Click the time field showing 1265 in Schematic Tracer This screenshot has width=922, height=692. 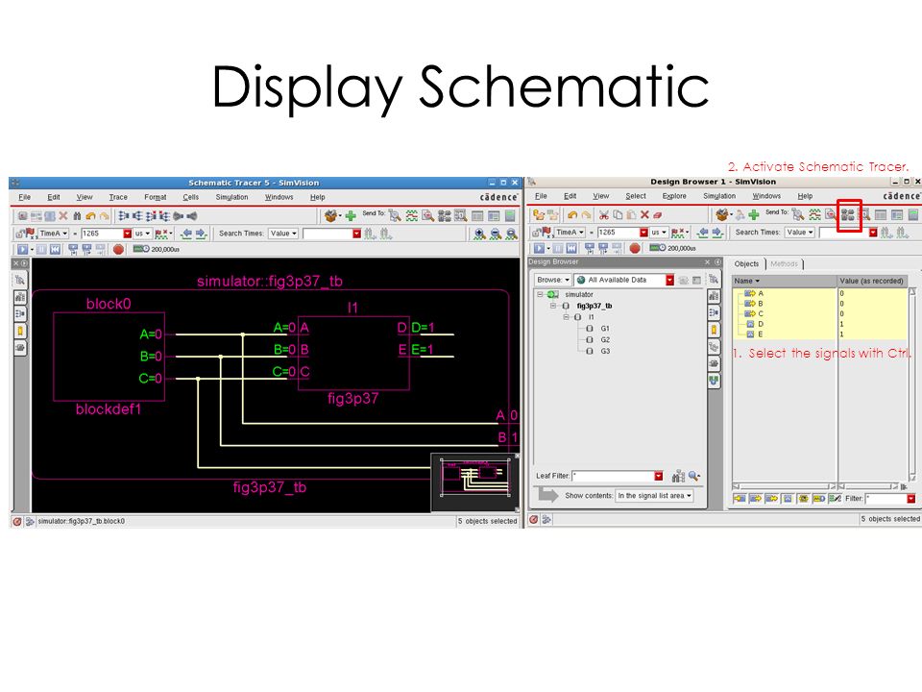click(x=101, y=234)
